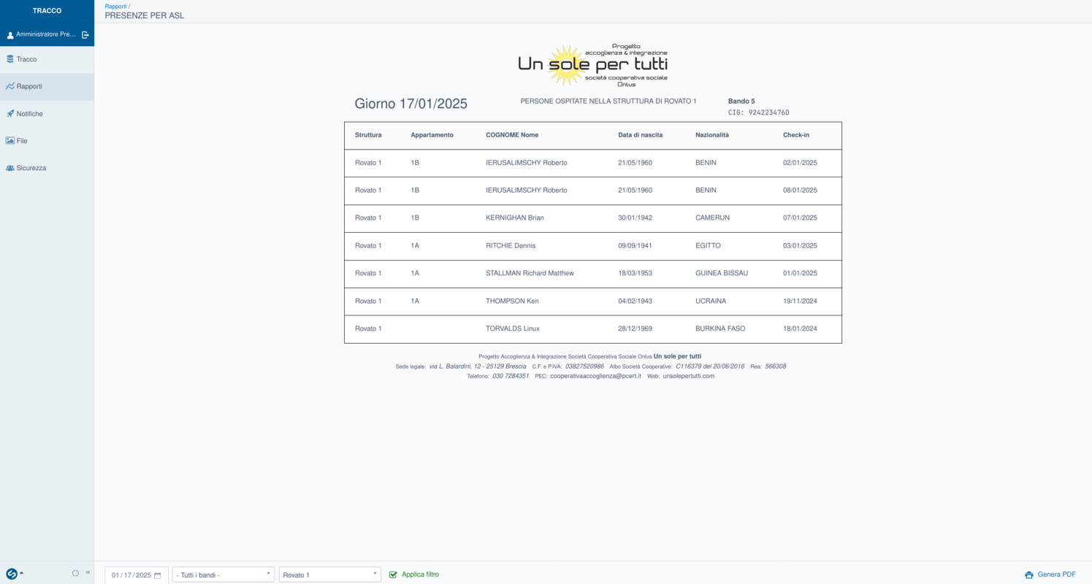Select the TORVALDS Linux name cell
This screenshot has height=584, width=1092.
click(513, 328)
